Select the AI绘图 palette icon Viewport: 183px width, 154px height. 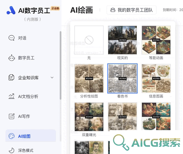(11, 136)
